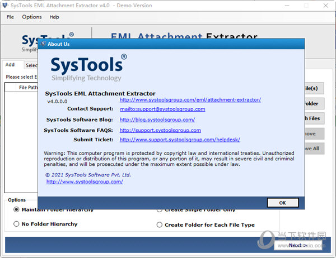Click the OK button in About Us dialog

pyautogui.click(x=283, y=203)
